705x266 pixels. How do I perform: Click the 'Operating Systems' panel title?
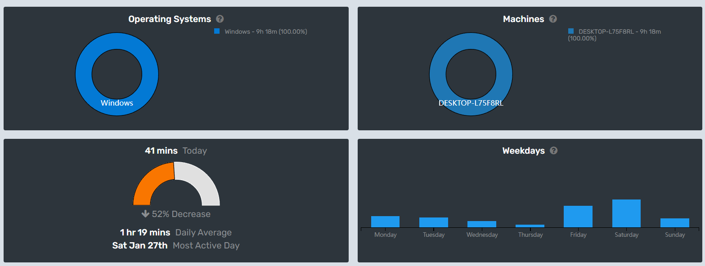(170, 19)
